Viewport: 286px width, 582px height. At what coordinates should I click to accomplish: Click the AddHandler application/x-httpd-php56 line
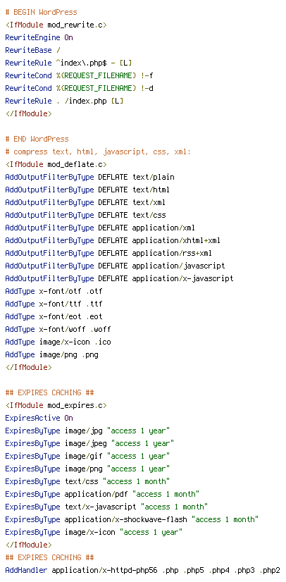tap(143, 570)
